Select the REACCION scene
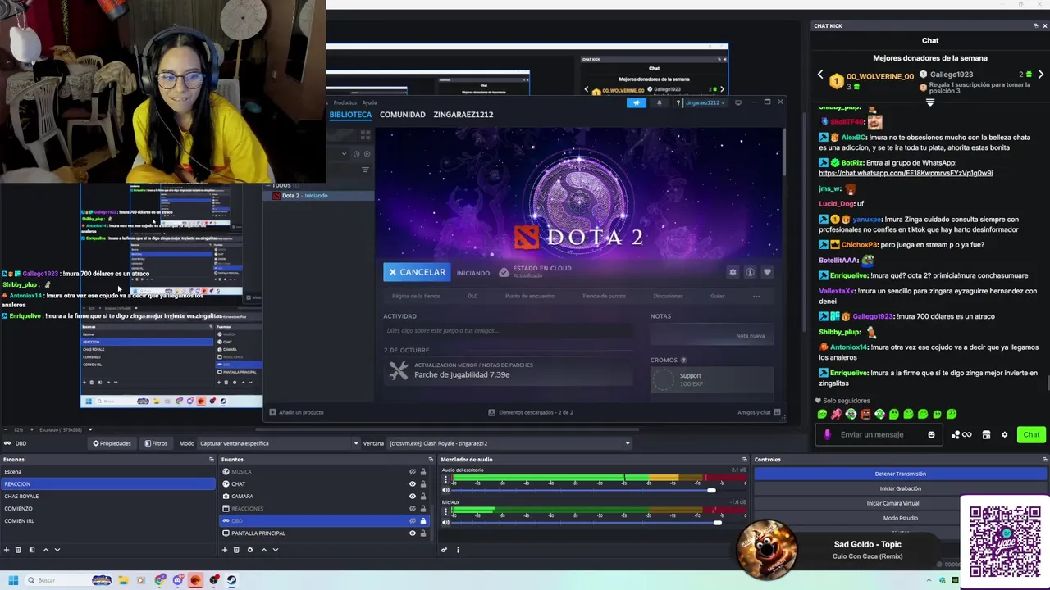The image size is (1050, 590). tap(107, 484)
